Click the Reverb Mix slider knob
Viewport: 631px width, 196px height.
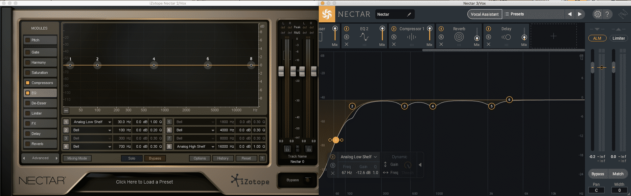[x=477, y=38]
